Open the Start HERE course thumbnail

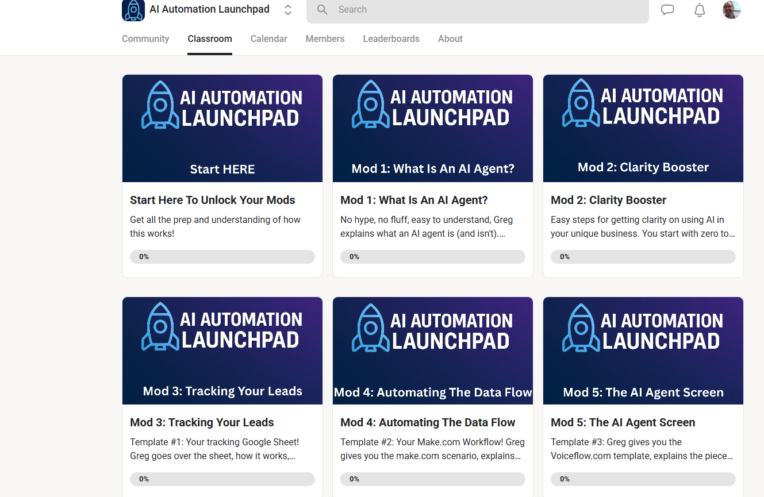[222, 128]
